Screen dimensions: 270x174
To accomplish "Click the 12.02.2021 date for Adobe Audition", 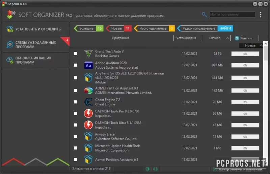I will (x=190, y=65).
